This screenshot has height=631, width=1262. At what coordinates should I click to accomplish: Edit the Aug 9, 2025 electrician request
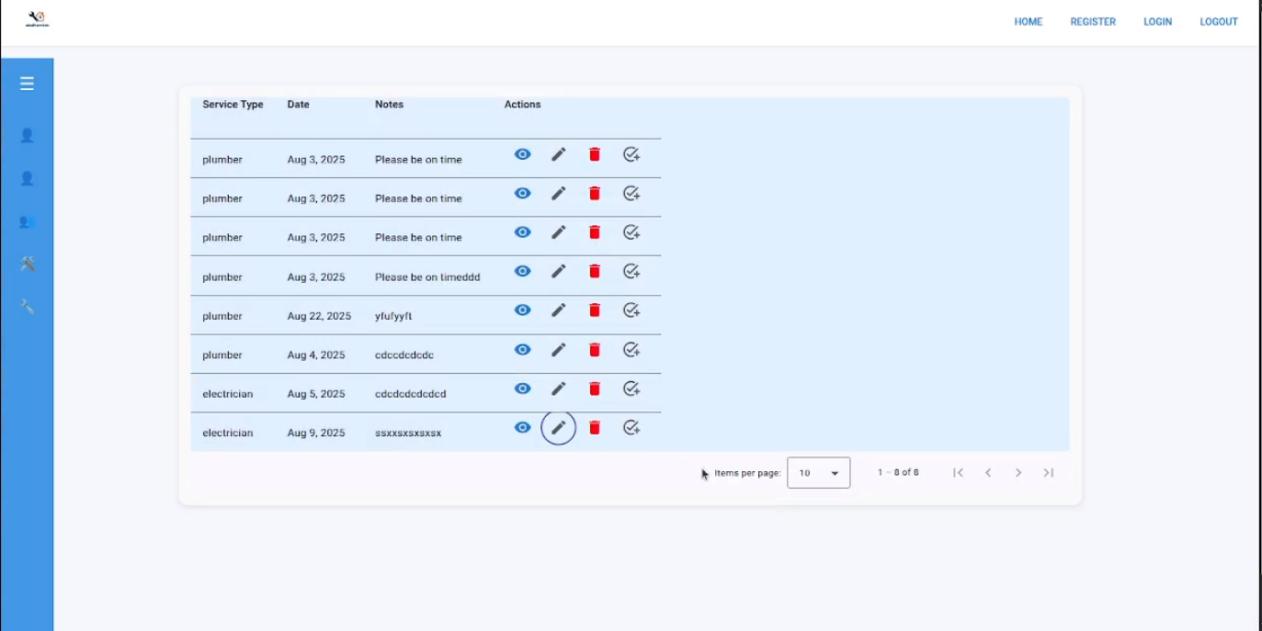click(558, 427)
